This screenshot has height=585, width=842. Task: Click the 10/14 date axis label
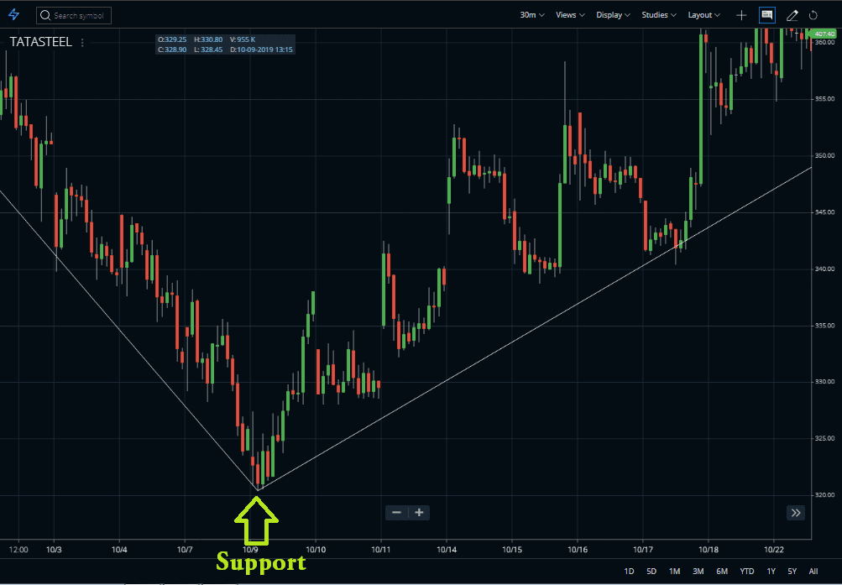[447, 550]
